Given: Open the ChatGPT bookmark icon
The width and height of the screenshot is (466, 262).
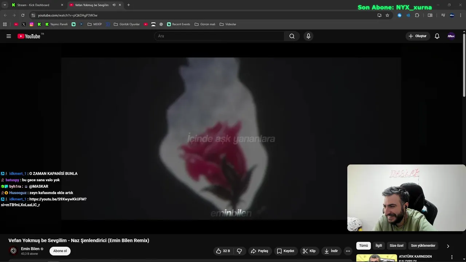Looking at the screenshot, I should [x=161, y=24].
